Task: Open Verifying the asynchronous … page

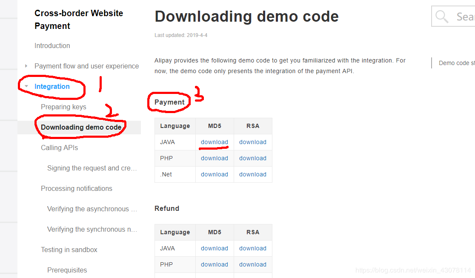Action: [x=92, y=209]
